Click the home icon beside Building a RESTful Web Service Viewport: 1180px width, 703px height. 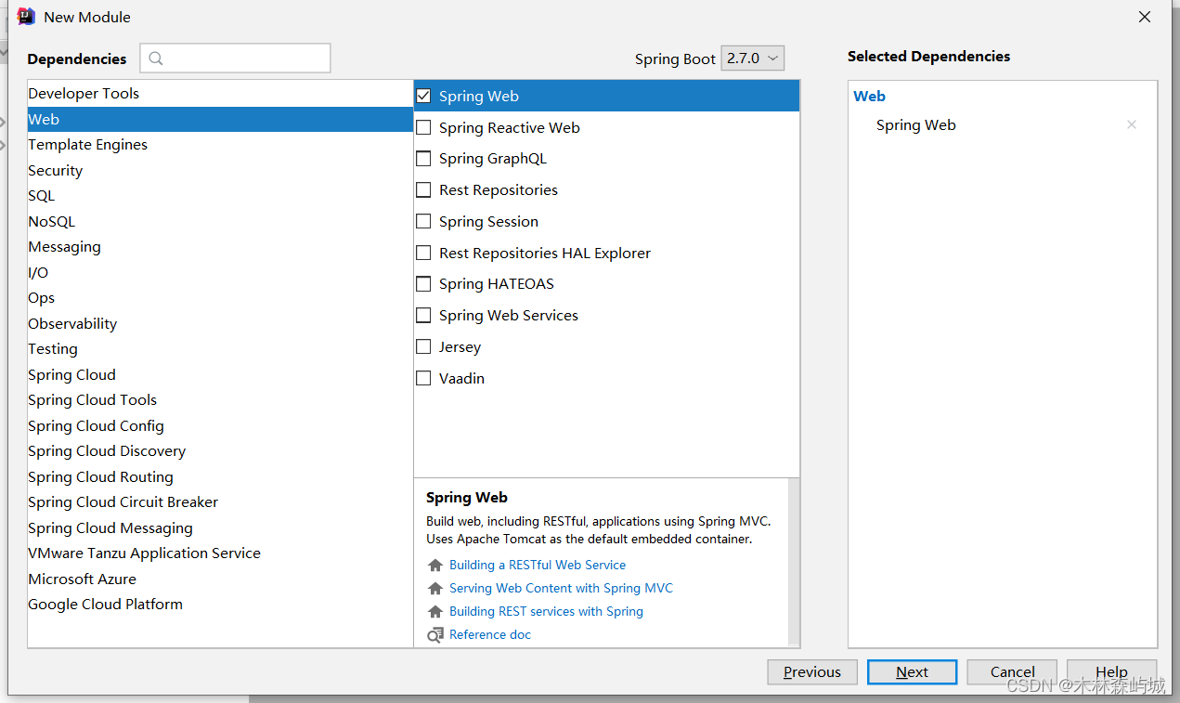435,566
